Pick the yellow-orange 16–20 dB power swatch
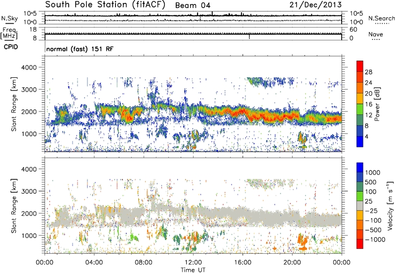The image size is (395, 273). (x=360, y=99)
